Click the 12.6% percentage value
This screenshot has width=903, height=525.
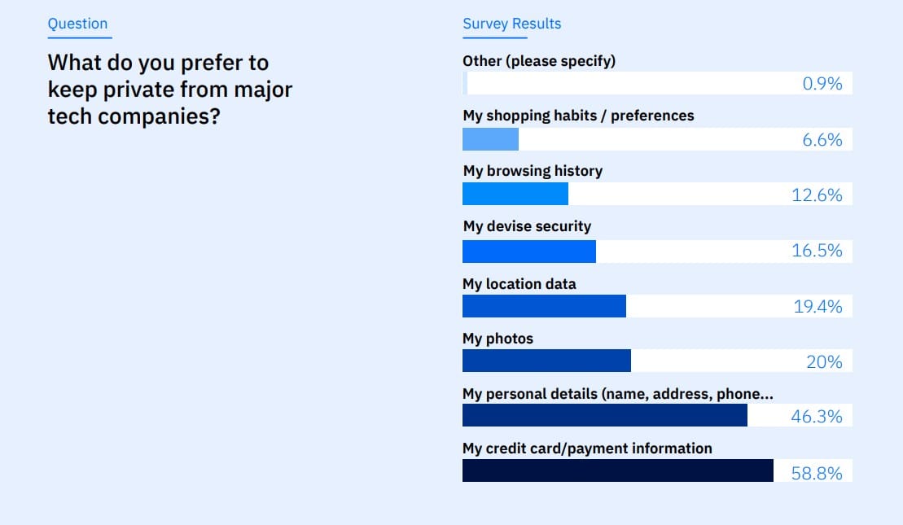tap(817, 195)
